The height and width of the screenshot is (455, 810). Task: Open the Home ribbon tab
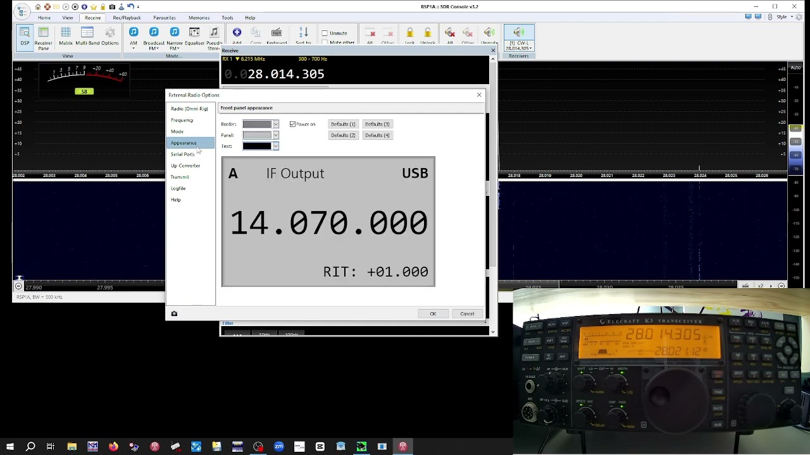click(44, 18)
